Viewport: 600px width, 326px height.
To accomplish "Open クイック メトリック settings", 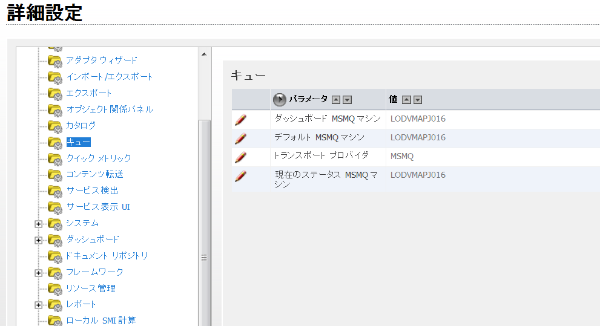I will click(99, 158).
